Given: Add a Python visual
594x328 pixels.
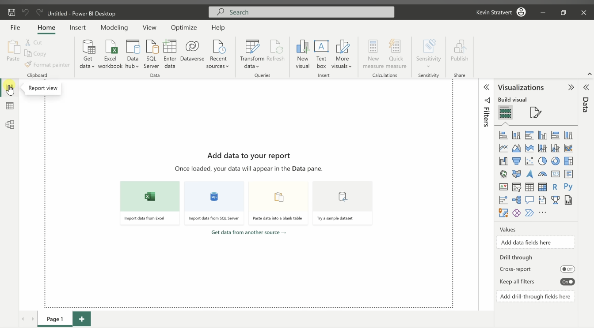Looking at the screenshot, I should coord(568,187).
